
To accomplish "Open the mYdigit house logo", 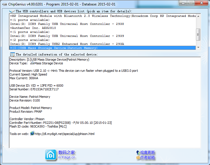I will [x=51, y=155].
